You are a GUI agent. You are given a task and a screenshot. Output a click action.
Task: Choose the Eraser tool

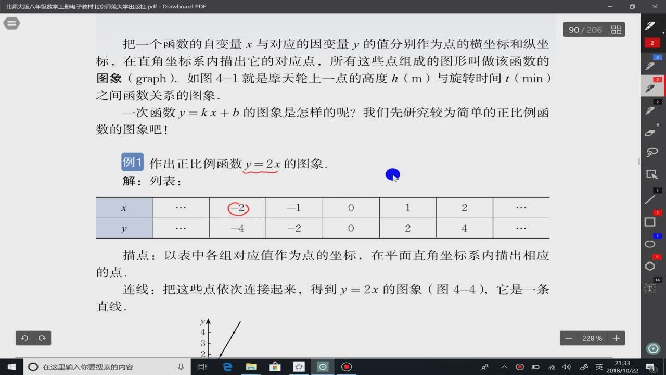650,132
